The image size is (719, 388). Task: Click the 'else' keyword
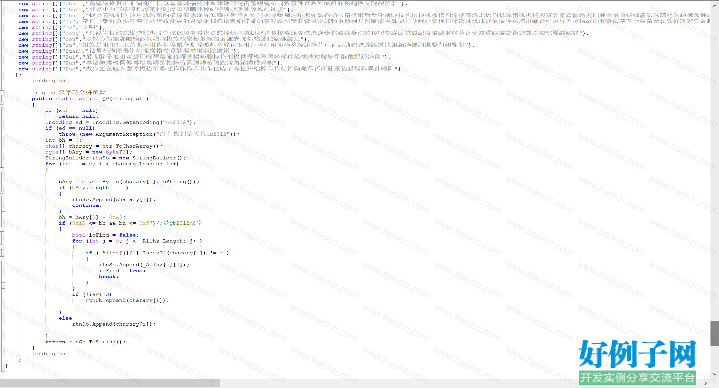65,318
